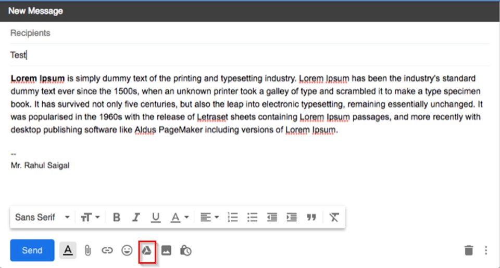Toggle Bold formatting
Viewport: 500px width, 268px height.
coord(117,218)
